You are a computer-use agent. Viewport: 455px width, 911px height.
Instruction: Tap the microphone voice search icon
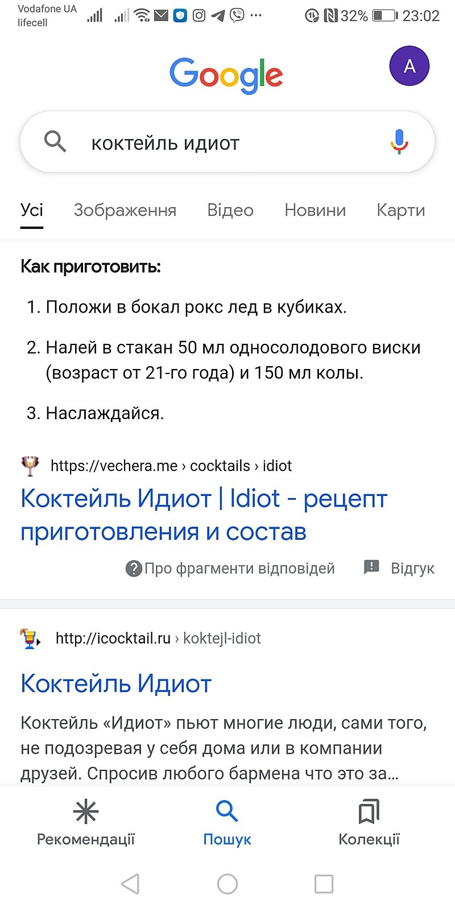(x=399, y=142)
